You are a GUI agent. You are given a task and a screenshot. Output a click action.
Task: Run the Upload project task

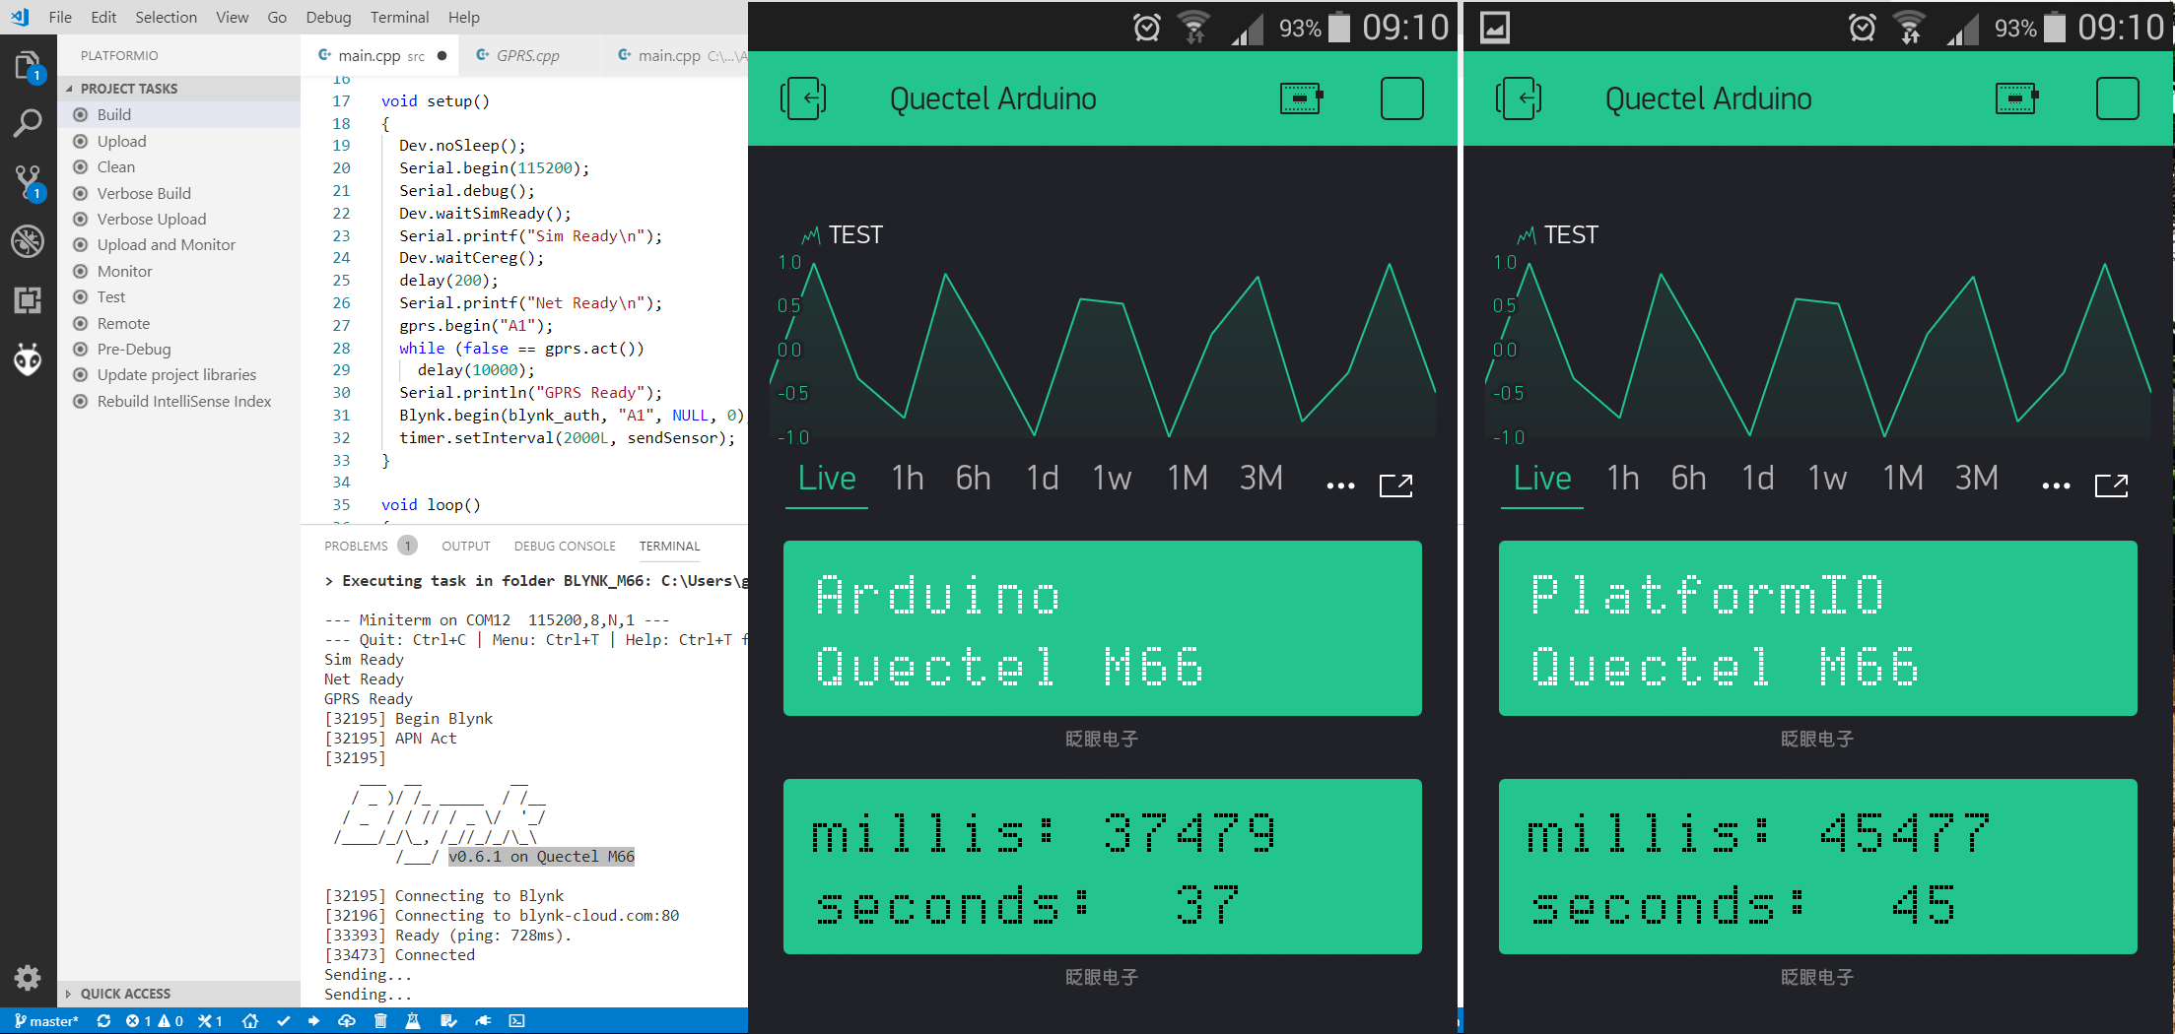(x=178, y=141)
